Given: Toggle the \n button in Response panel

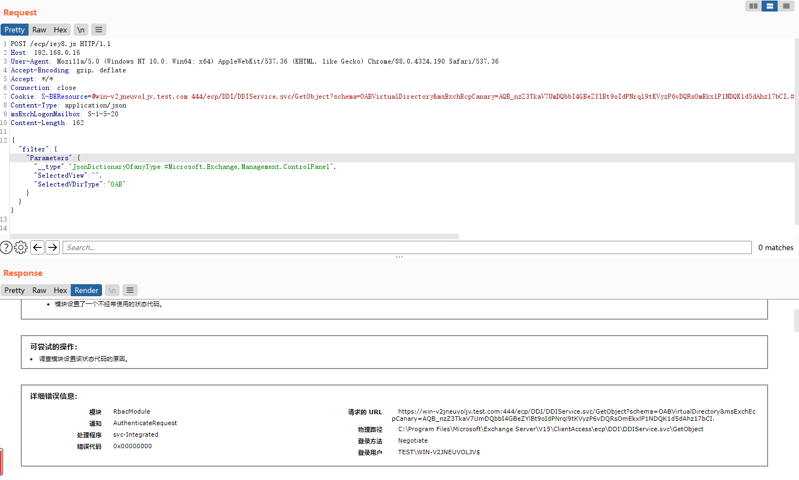Looking at the screenshot, I should (x=112, y=290).
